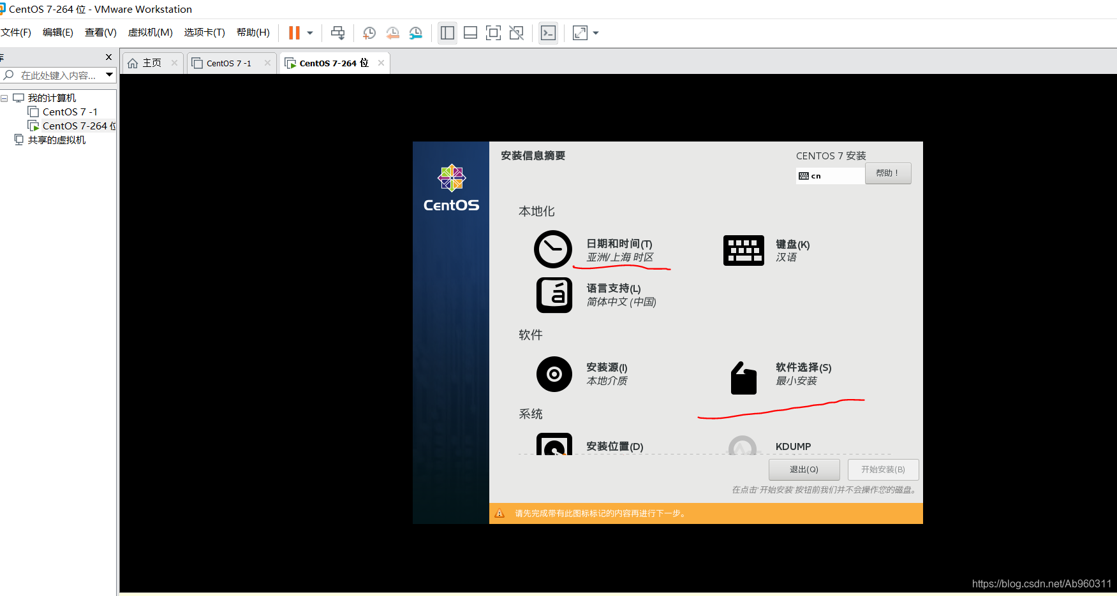The width and height of the screenshot is (1117, 596).
Task: Open KDUMP settings label
Action: click(x=794, y=446)
